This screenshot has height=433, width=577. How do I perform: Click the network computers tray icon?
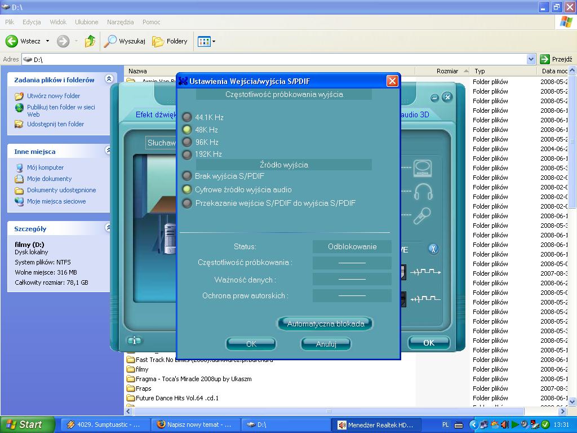pyautogui.click(x=484, y=425)
